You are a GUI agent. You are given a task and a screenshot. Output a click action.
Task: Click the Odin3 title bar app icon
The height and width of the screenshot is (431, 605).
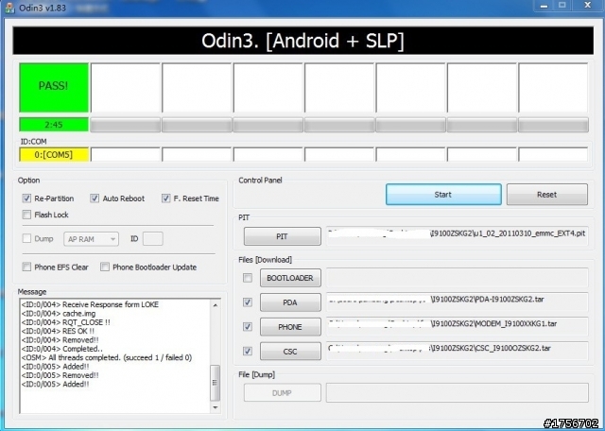click(10, 8)
